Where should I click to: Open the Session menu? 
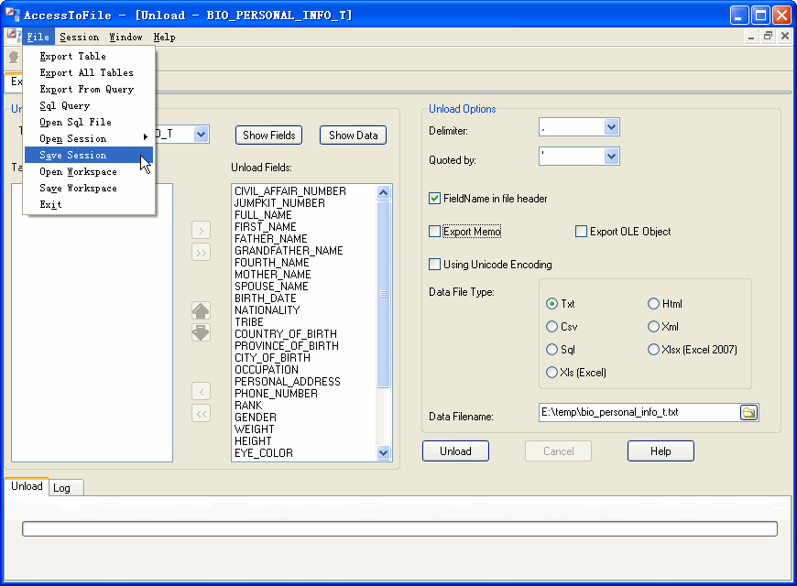pos(80,38)
